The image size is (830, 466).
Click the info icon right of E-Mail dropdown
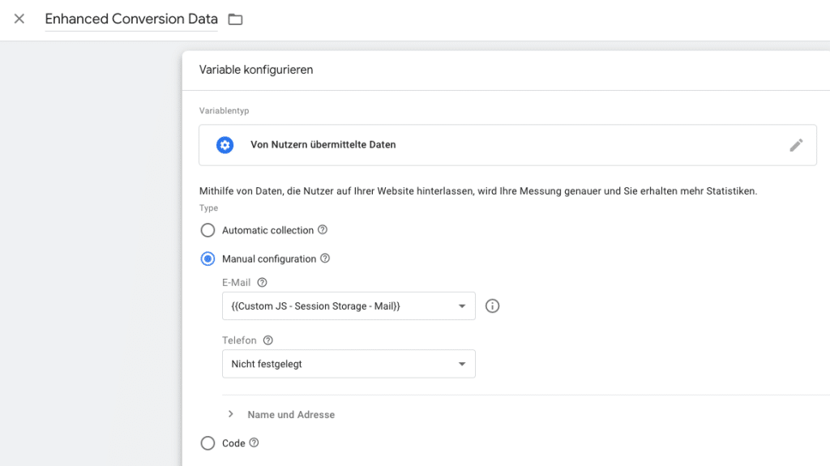[492, 306]
